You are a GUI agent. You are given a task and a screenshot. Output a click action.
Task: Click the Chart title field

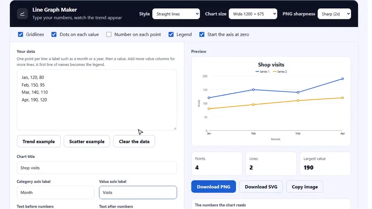97,168
